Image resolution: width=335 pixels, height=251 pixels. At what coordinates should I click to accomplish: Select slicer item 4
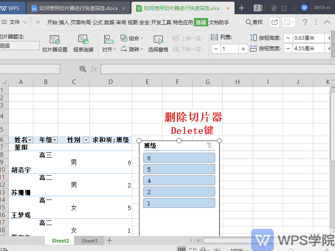tap(179, 181)
